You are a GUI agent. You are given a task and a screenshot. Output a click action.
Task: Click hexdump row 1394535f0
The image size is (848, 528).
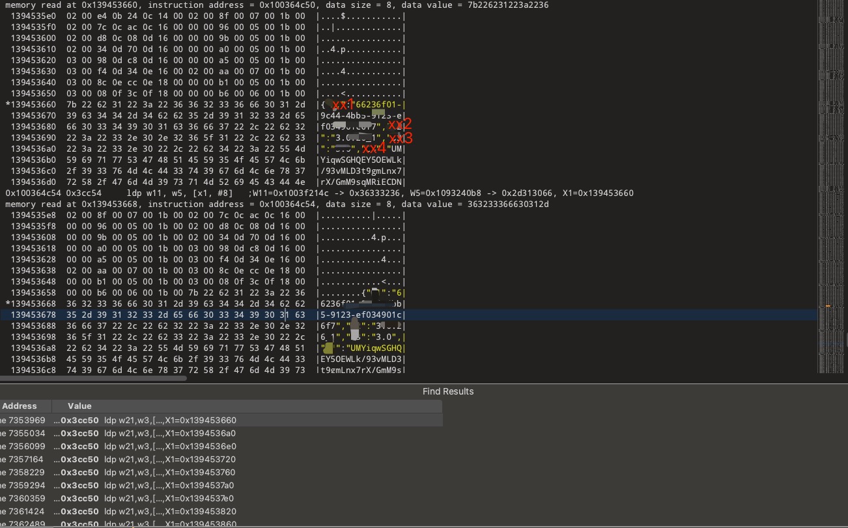[208, 27]
